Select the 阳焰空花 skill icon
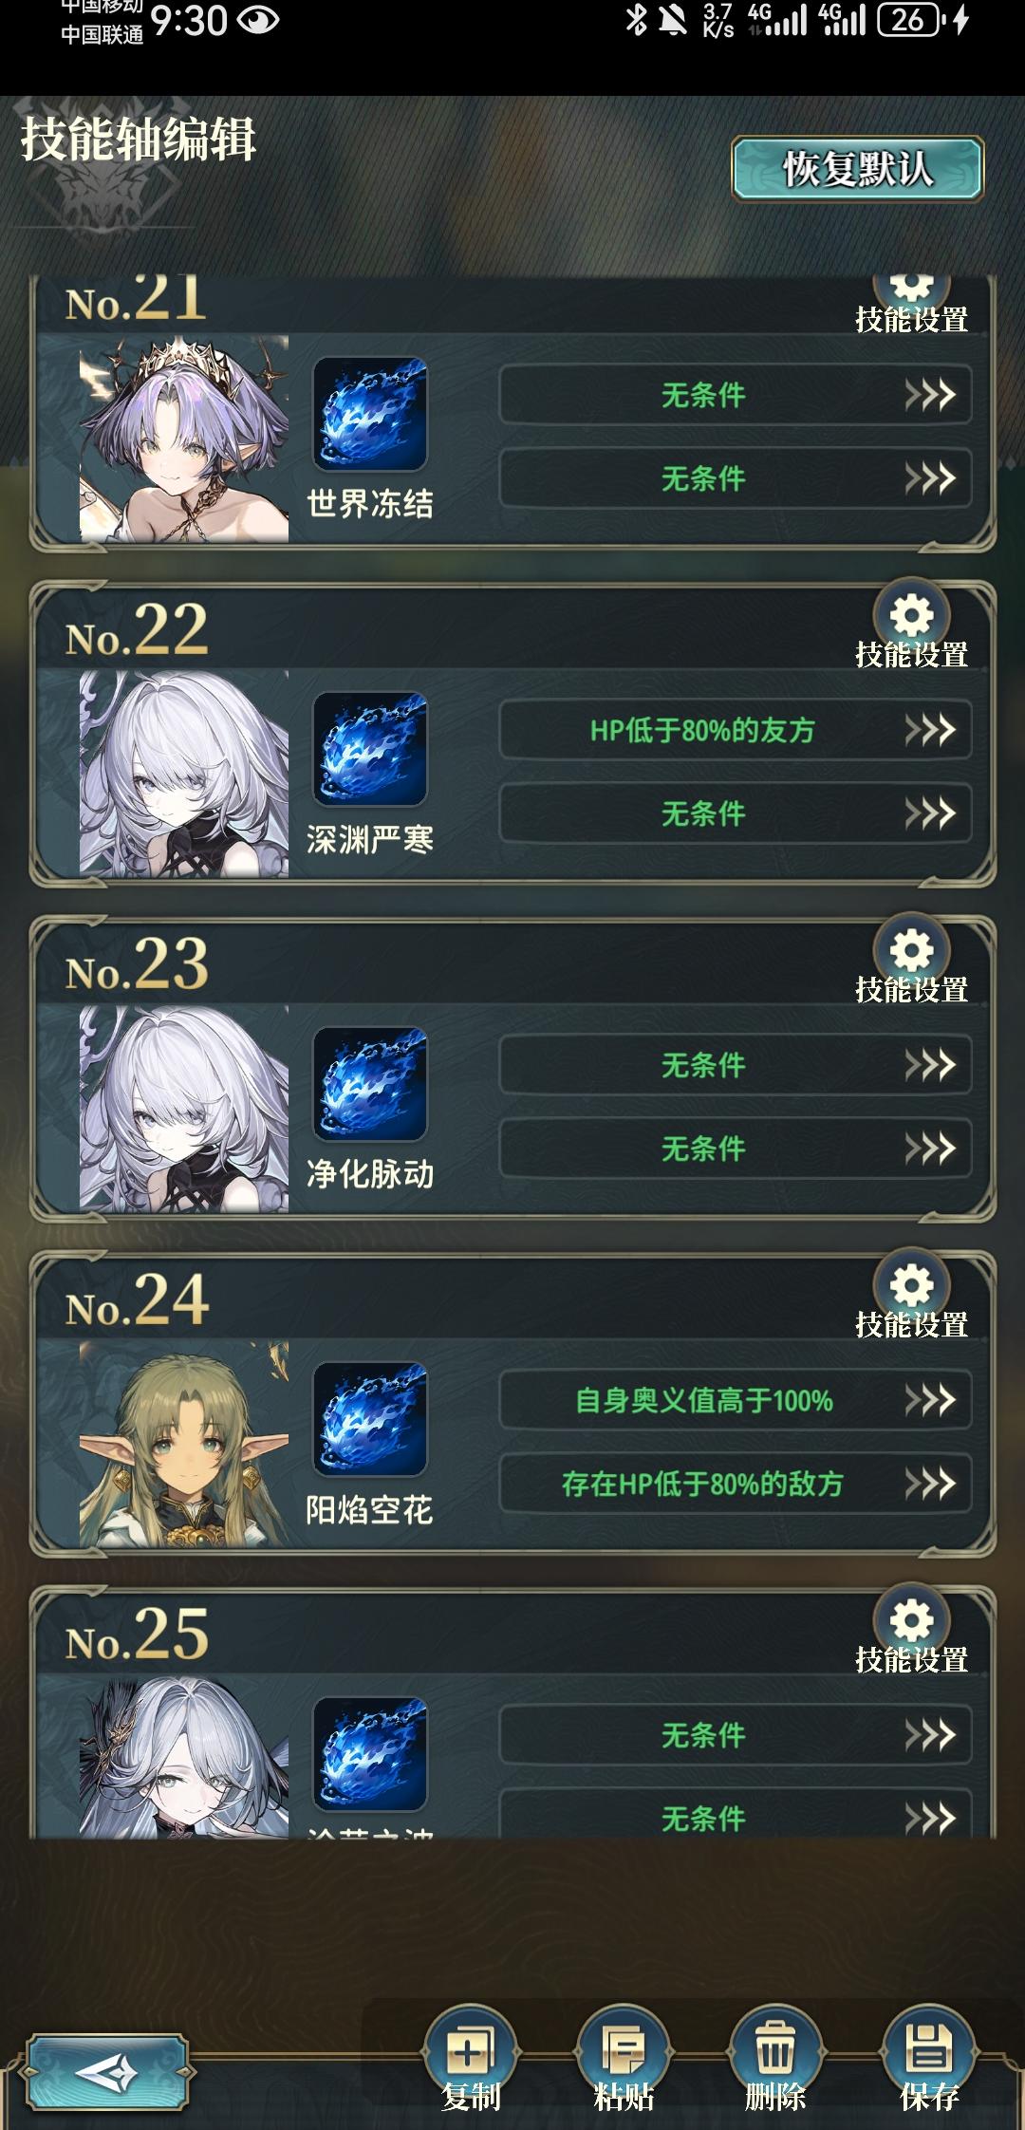 click(x=370, y=1419)
